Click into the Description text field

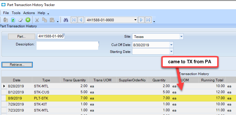(x=67, y=45)
